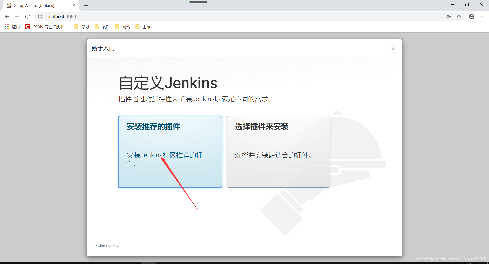The image size is (489, 264).
Task: Open the 网站 bookmark folder
Action: (x=122, y=27)
